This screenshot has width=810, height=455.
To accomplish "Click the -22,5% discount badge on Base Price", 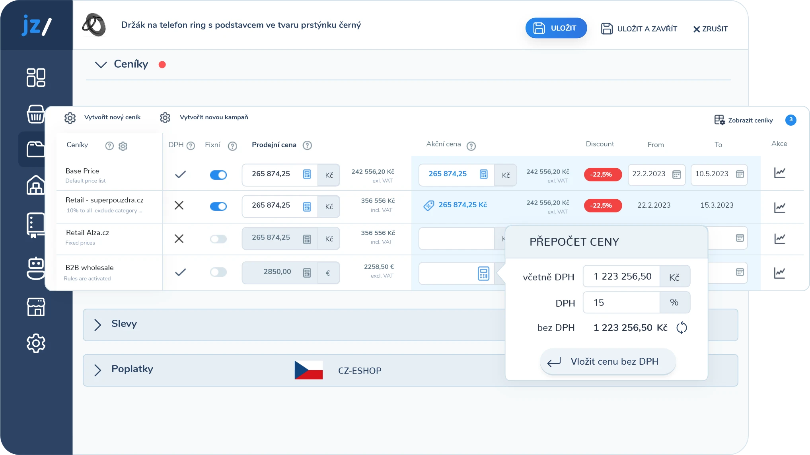I will tap(602, 174).
